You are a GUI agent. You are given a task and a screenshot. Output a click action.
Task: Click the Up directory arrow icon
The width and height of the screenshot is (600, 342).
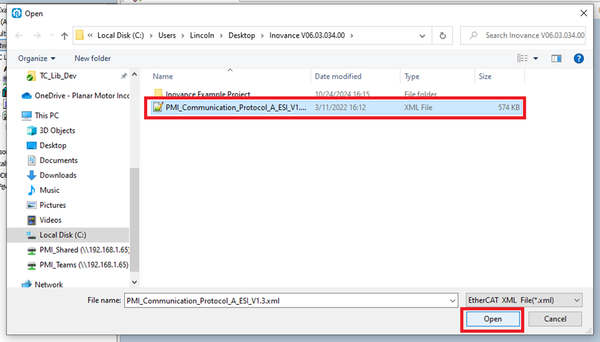click(x=64, y=36)
